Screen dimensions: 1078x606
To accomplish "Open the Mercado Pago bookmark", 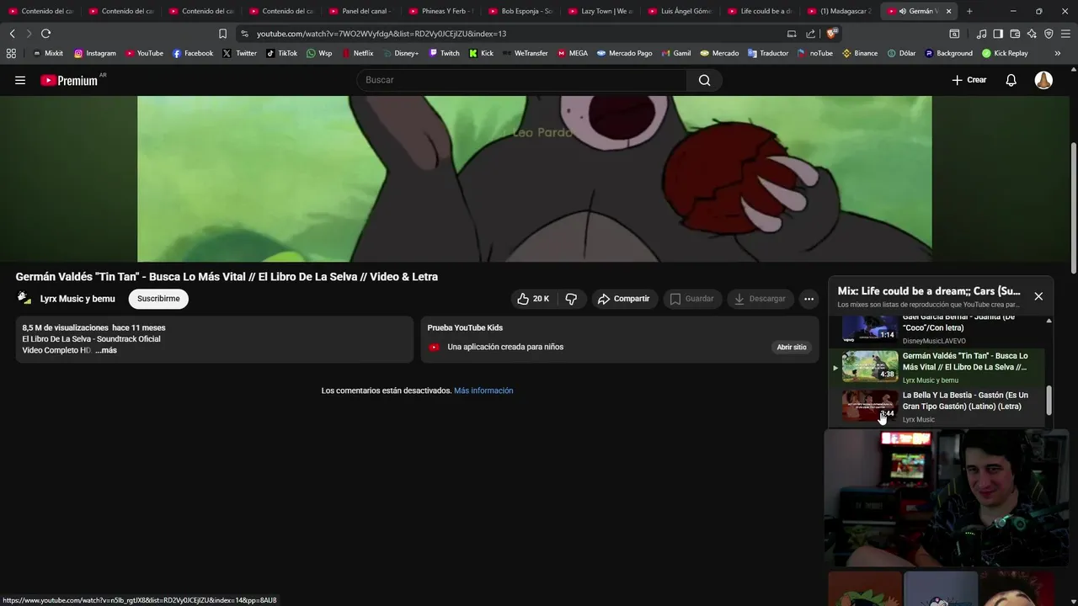I will (624, 53).
